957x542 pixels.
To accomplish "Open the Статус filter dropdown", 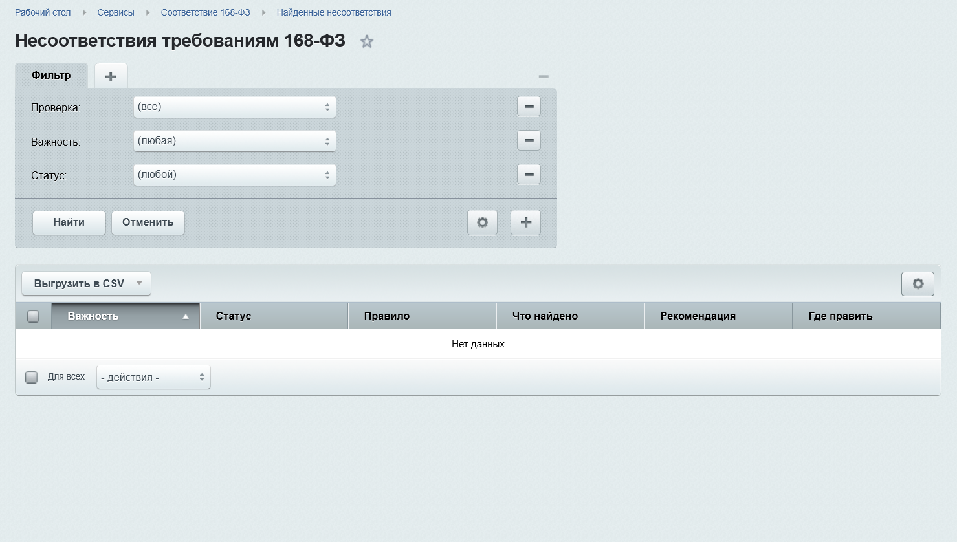I will pos(234,175).
